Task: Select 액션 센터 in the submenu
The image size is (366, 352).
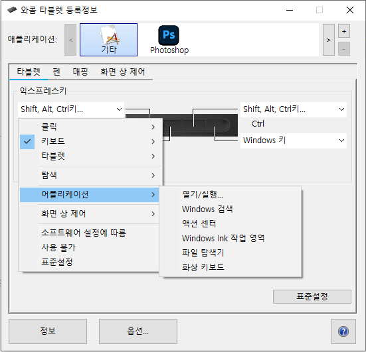Action: click(x=230, y=223)
